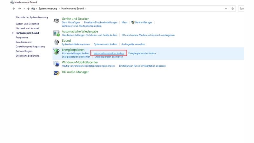The image size is (254, 143).
Task: Open the Maus settings link
Action: pos(124,22)
